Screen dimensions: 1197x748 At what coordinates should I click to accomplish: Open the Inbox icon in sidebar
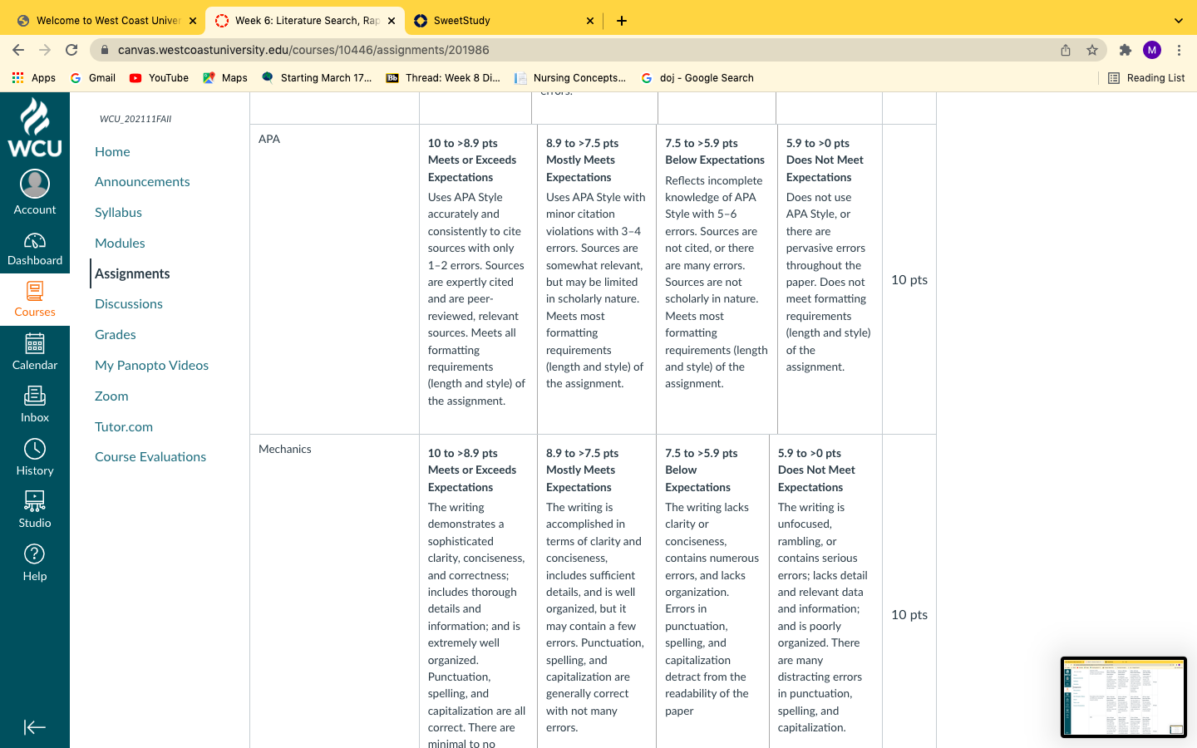(35, 396)
